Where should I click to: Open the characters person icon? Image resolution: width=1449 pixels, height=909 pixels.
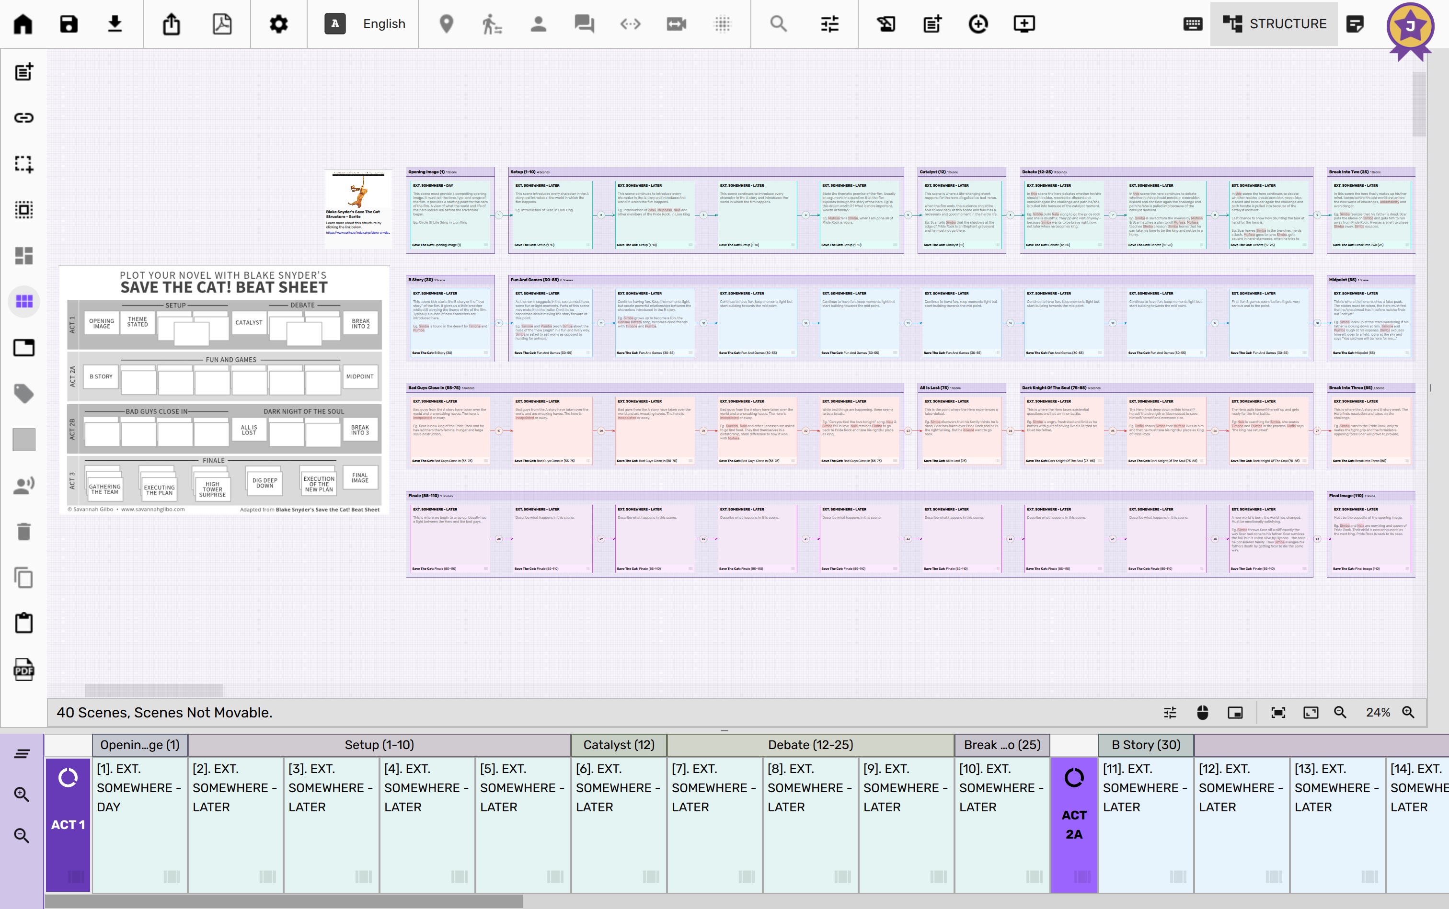(x=538, y=24)
